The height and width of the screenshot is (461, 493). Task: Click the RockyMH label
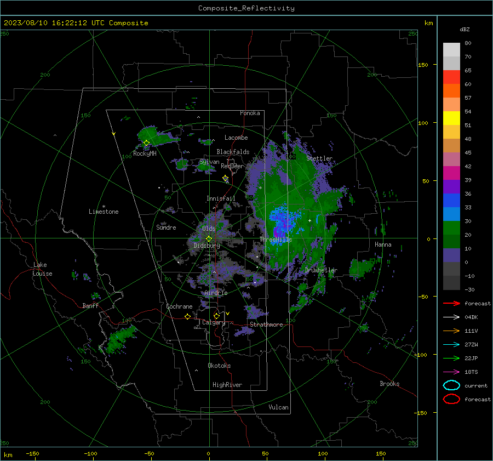pyautogui.click(x=145, y=153)
